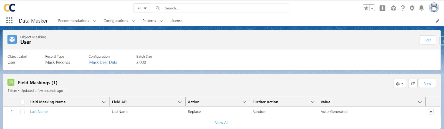Image resolution: width=444 pixels, height=129 pixels.
Task: Open the user profile avatar
Action: [x=434, y=8]
